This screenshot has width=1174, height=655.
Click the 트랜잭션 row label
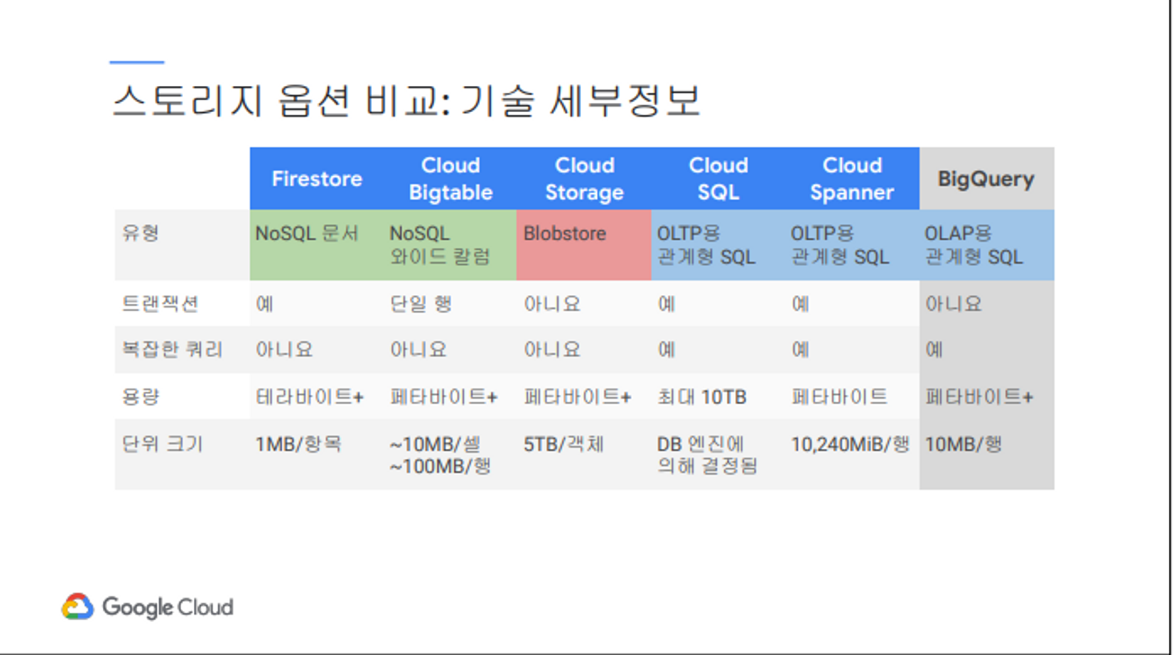pos(160,304)
